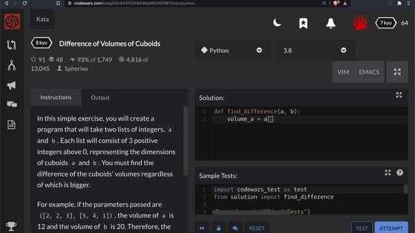Switch to the Output tab
This screenshot has width=415, height=233.
[100, 98]
